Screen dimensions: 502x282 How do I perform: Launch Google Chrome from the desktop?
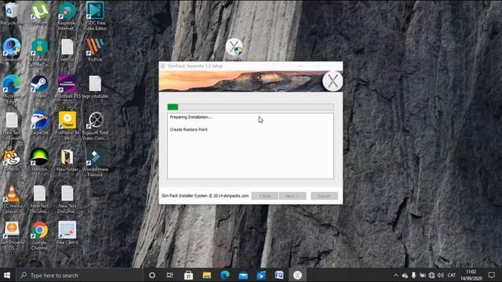point(39,236)
